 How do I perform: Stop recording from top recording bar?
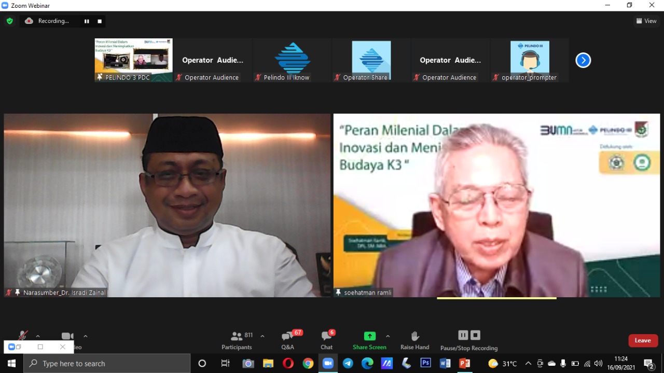(100, 21)
